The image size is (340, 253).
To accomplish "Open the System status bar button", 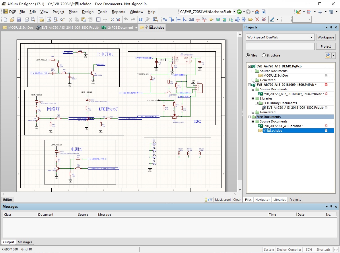I will click(269, 250).
